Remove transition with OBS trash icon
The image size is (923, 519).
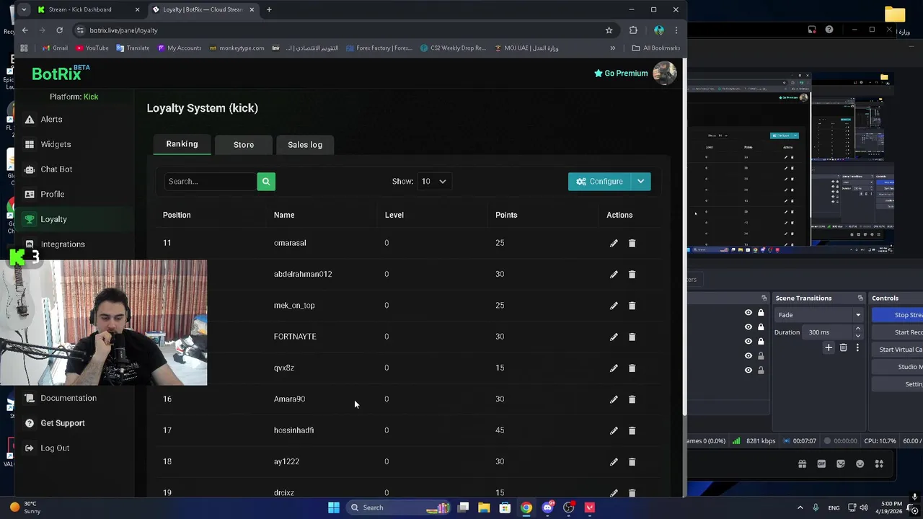point(843,348)
